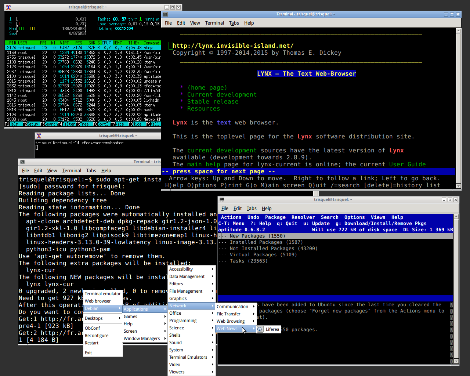Expand Communication submenu arrow

coord(254,307)
